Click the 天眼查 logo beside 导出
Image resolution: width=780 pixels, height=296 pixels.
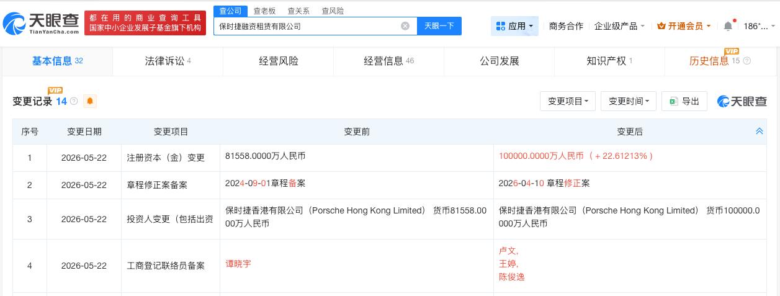tap(742, 101)
